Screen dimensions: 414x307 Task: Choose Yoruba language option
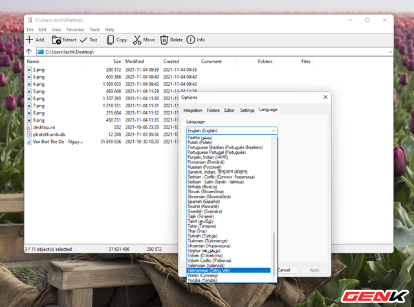click(x=228, y=280)
